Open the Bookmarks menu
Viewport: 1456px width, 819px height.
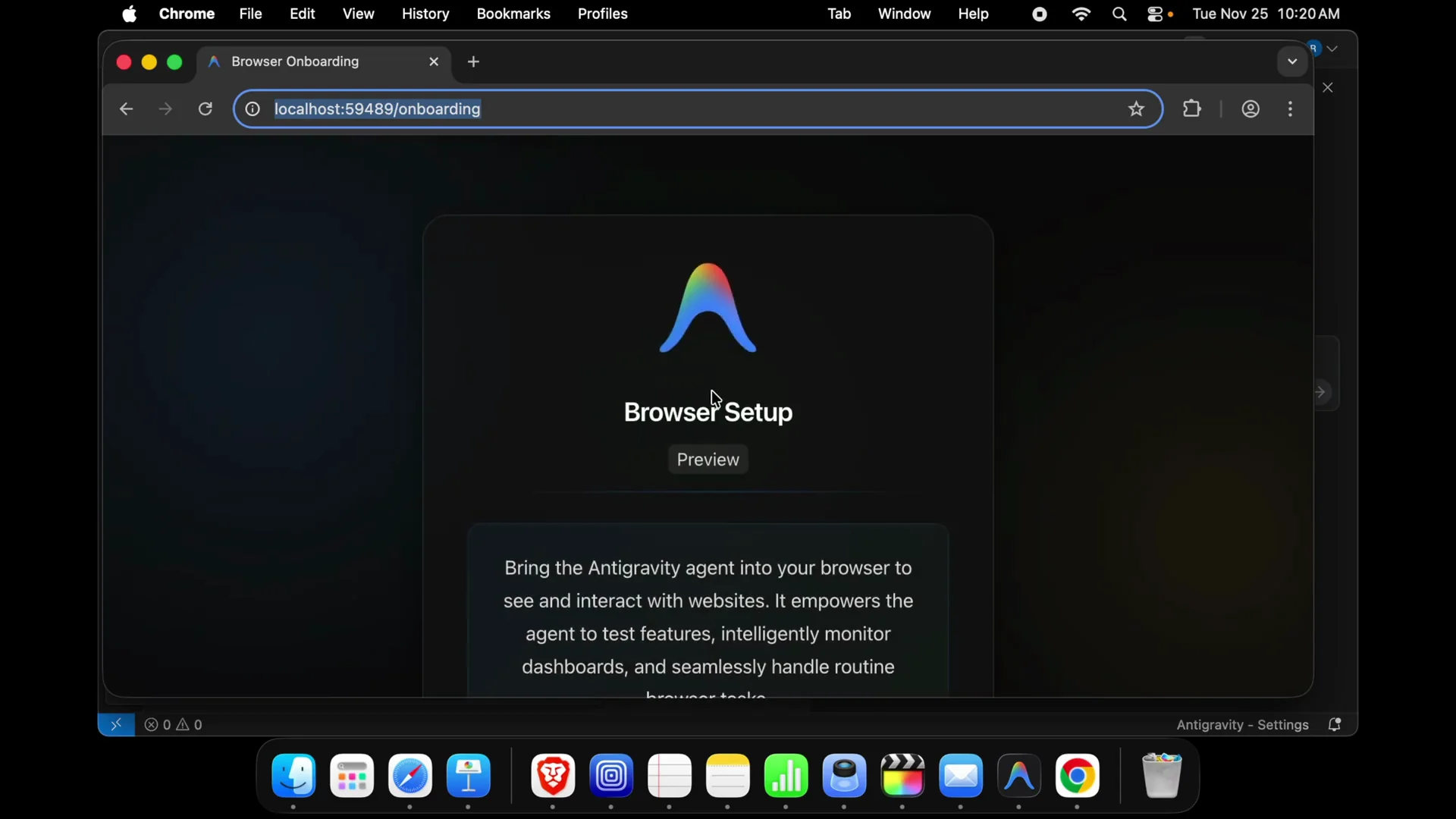pyautogui.click(x=514, y=14)
